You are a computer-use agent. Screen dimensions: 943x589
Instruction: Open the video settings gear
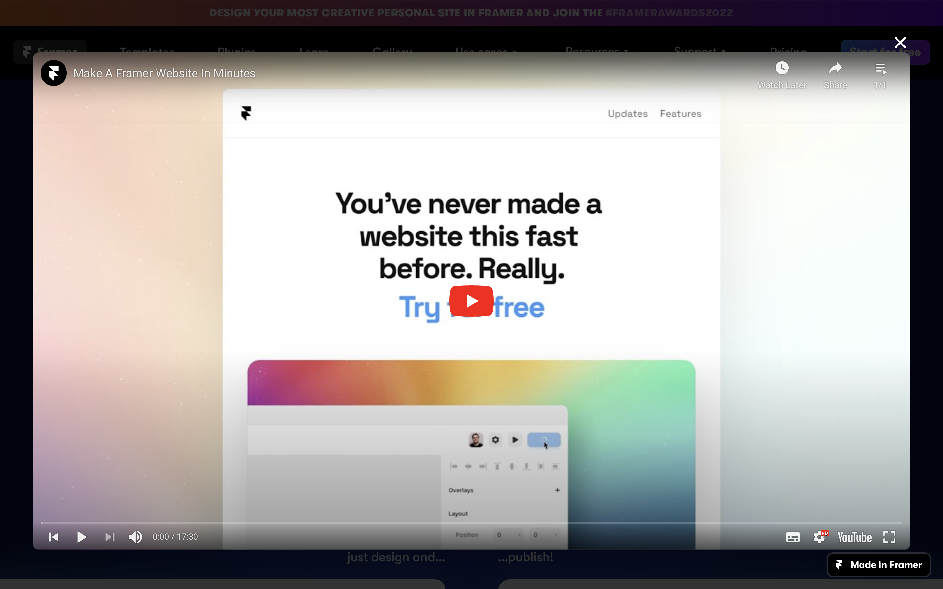click(820, 537)
